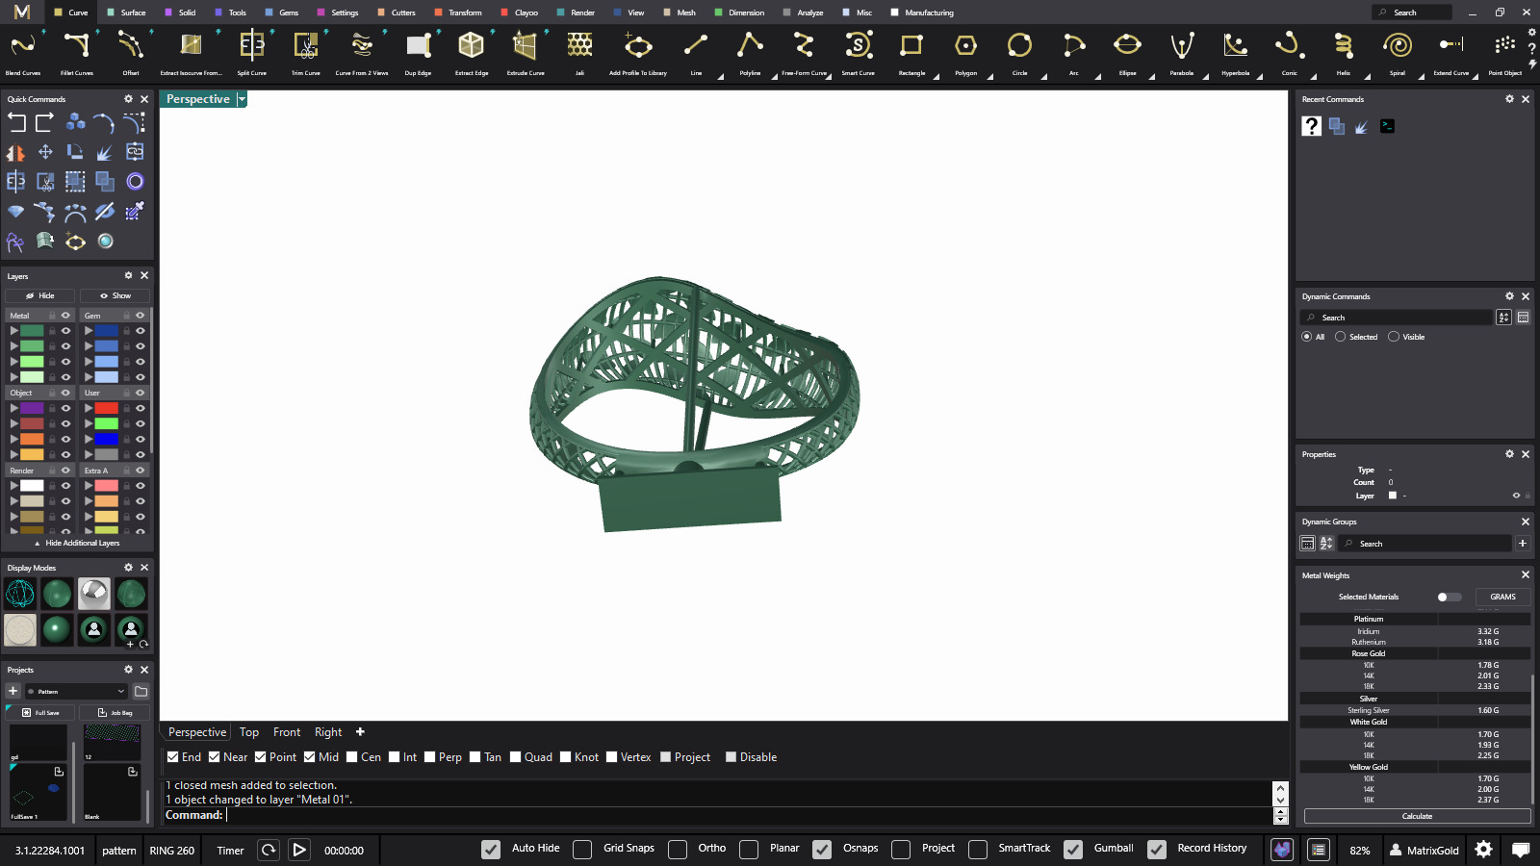Screen dimensions: 1540x866
Task: Select the Blend Curves tool
Action: point(23,52)
